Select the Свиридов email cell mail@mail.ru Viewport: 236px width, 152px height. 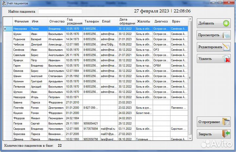click(x=108, y=129)
